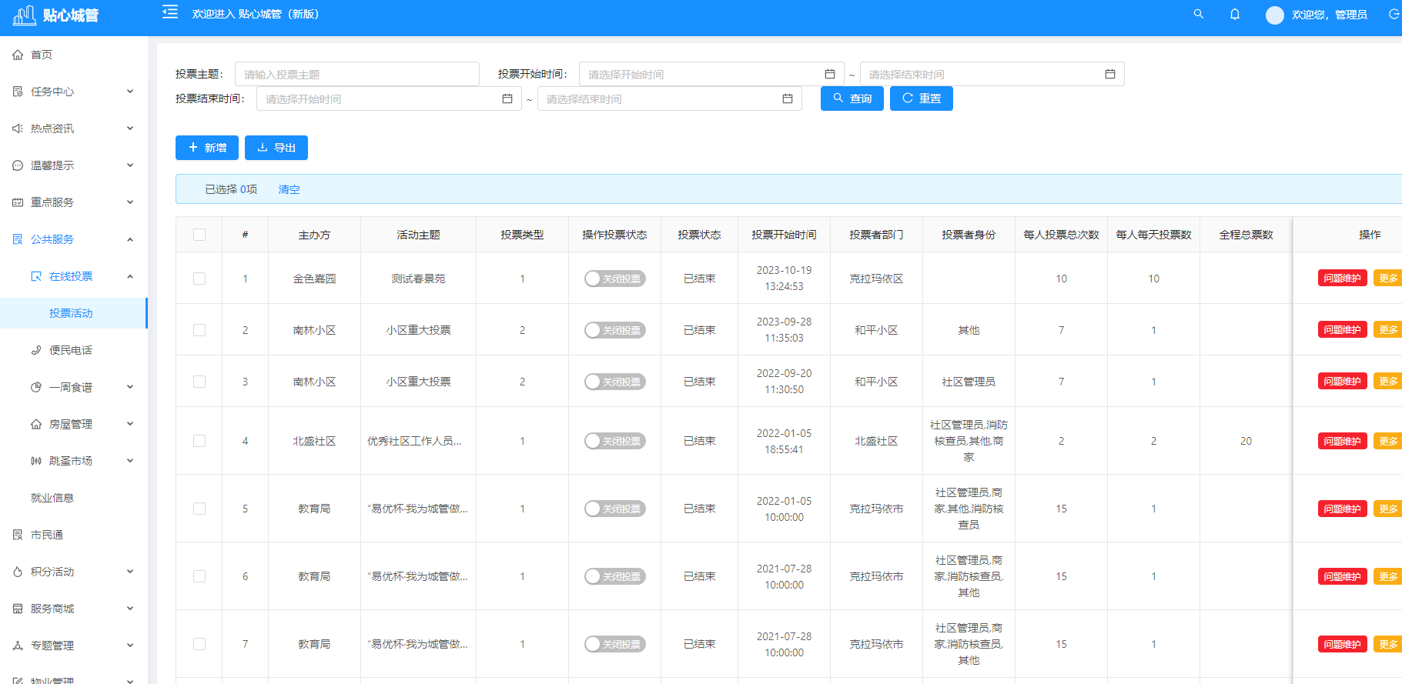Screen dimensions: 1402x684
Task: Click the 专题管理 icon in sidebar
Action: tap(18, 646)
